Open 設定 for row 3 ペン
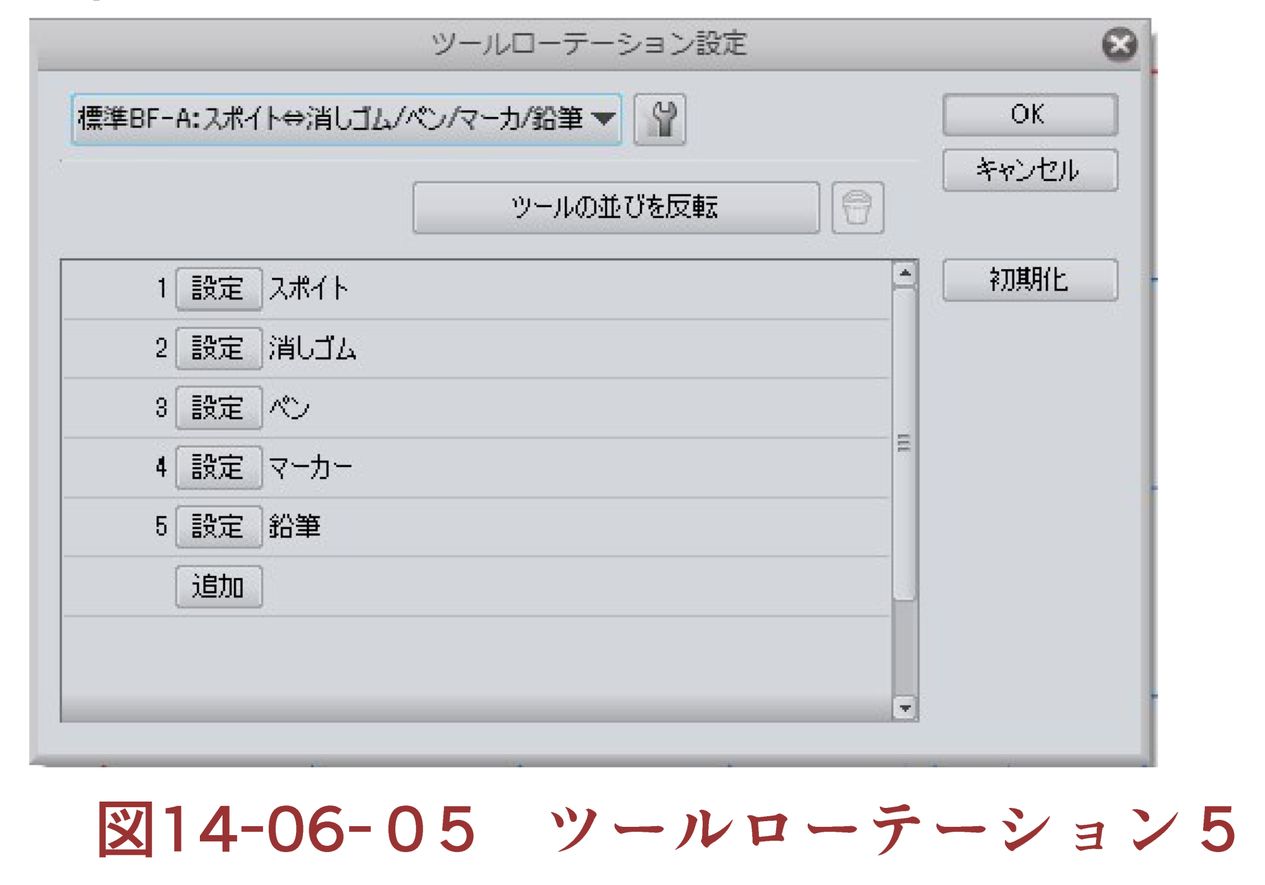 click(218, 408)
